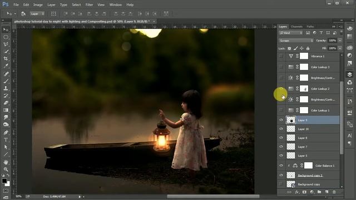Viewport: 356px width, 200px height.
Task: Show the Color Lookup 3 layer
Action: (x=281, y=67)
